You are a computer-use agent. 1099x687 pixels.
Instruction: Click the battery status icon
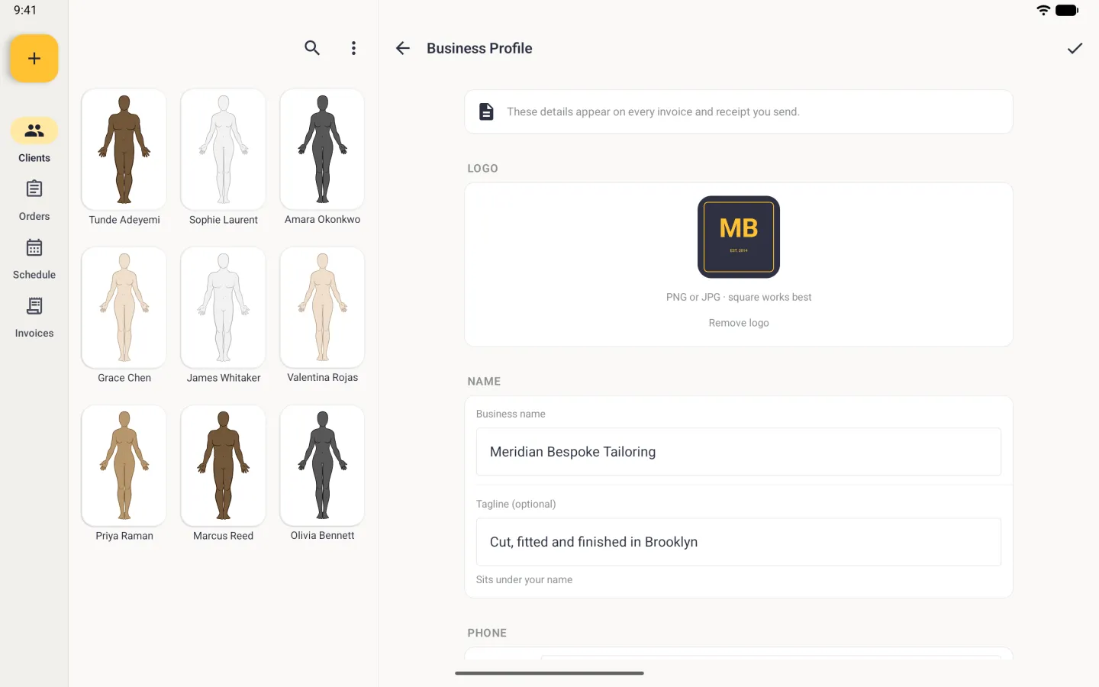[1067, 10]
